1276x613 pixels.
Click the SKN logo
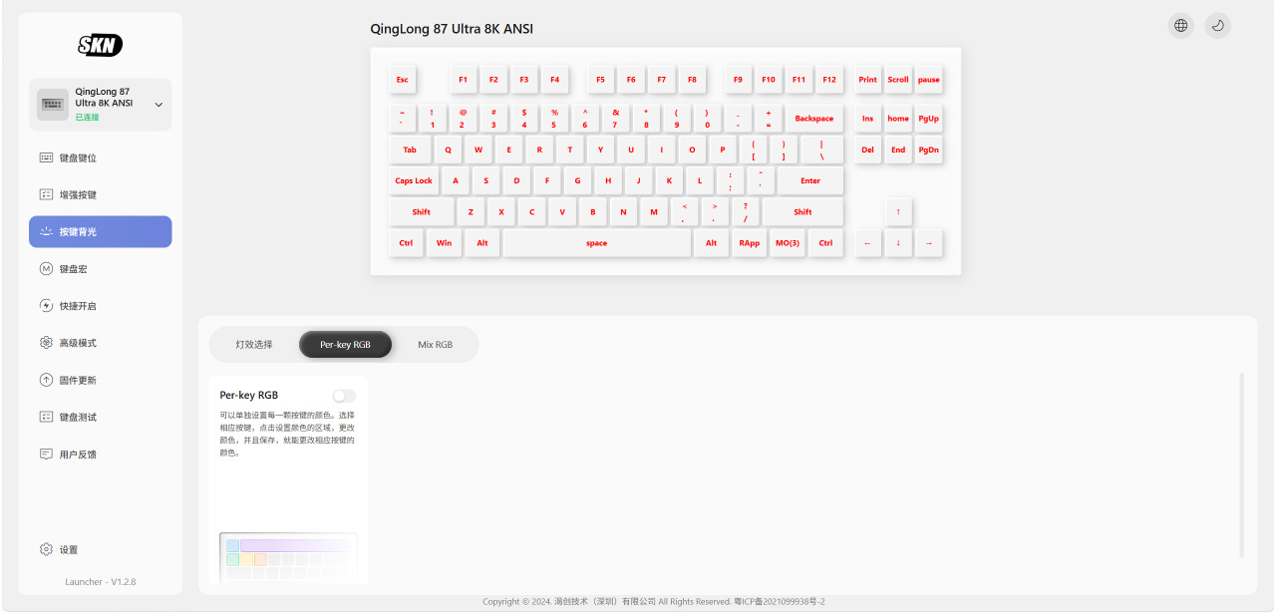click(x=101, y=44)
